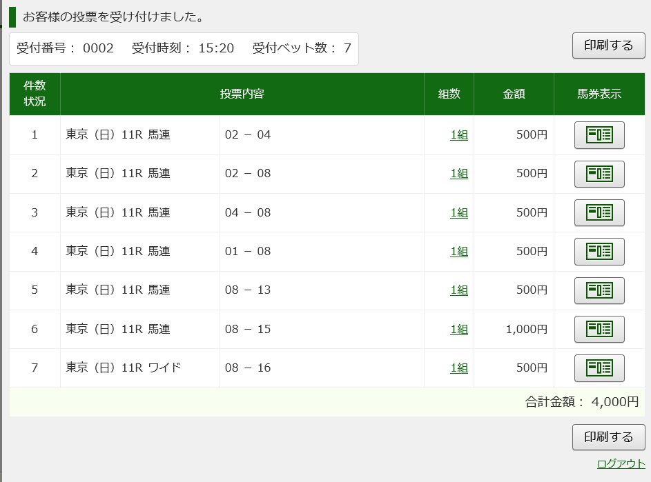Click the 東京(日)11R 馬連 cell in row 1

point(139,135)
